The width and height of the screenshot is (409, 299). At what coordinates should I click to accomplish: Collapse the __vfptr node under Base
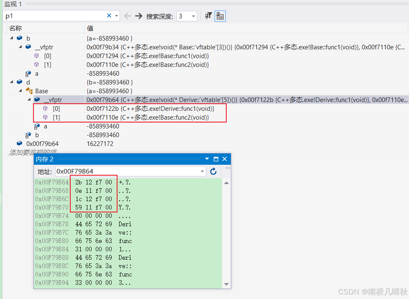coord(29,100)
